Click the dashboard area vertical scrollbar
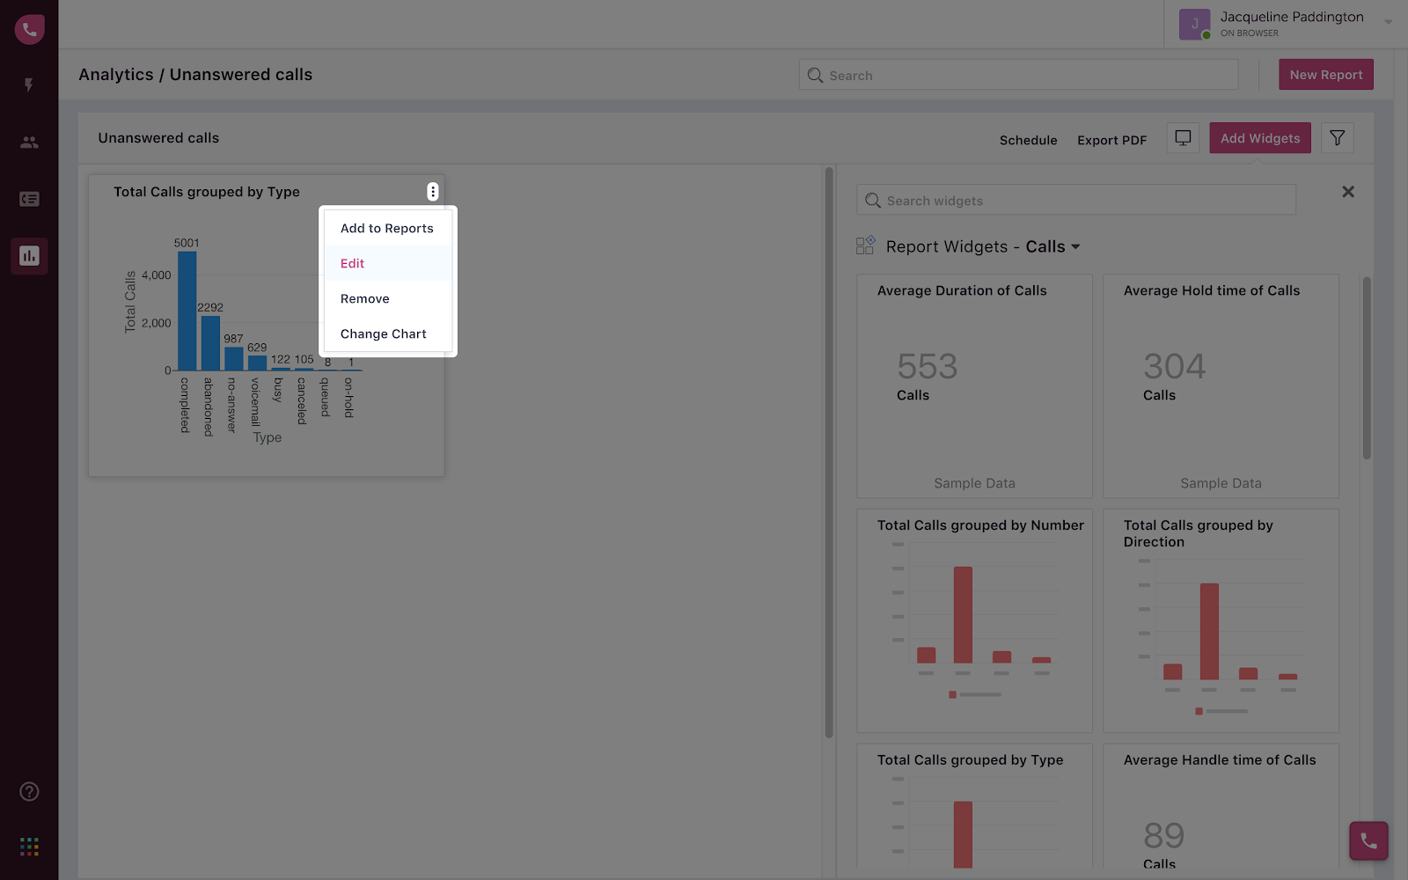The height and width of the screenshot is (880, 1408). [829, 452]
